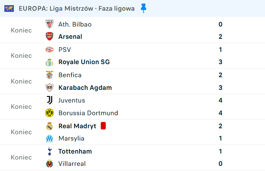The height and width of the screenshot is (171, 265).
Task: Click the Marsylia club logo
Action: (x=50, y=138)
